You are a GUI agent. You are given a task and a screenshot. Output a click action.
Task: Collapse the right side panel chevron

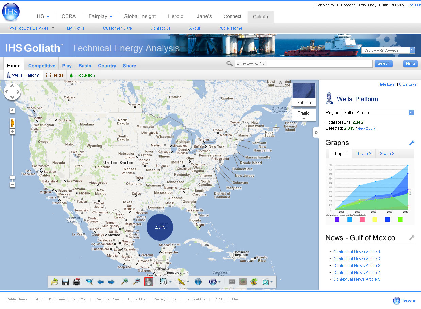coord(316,133)
